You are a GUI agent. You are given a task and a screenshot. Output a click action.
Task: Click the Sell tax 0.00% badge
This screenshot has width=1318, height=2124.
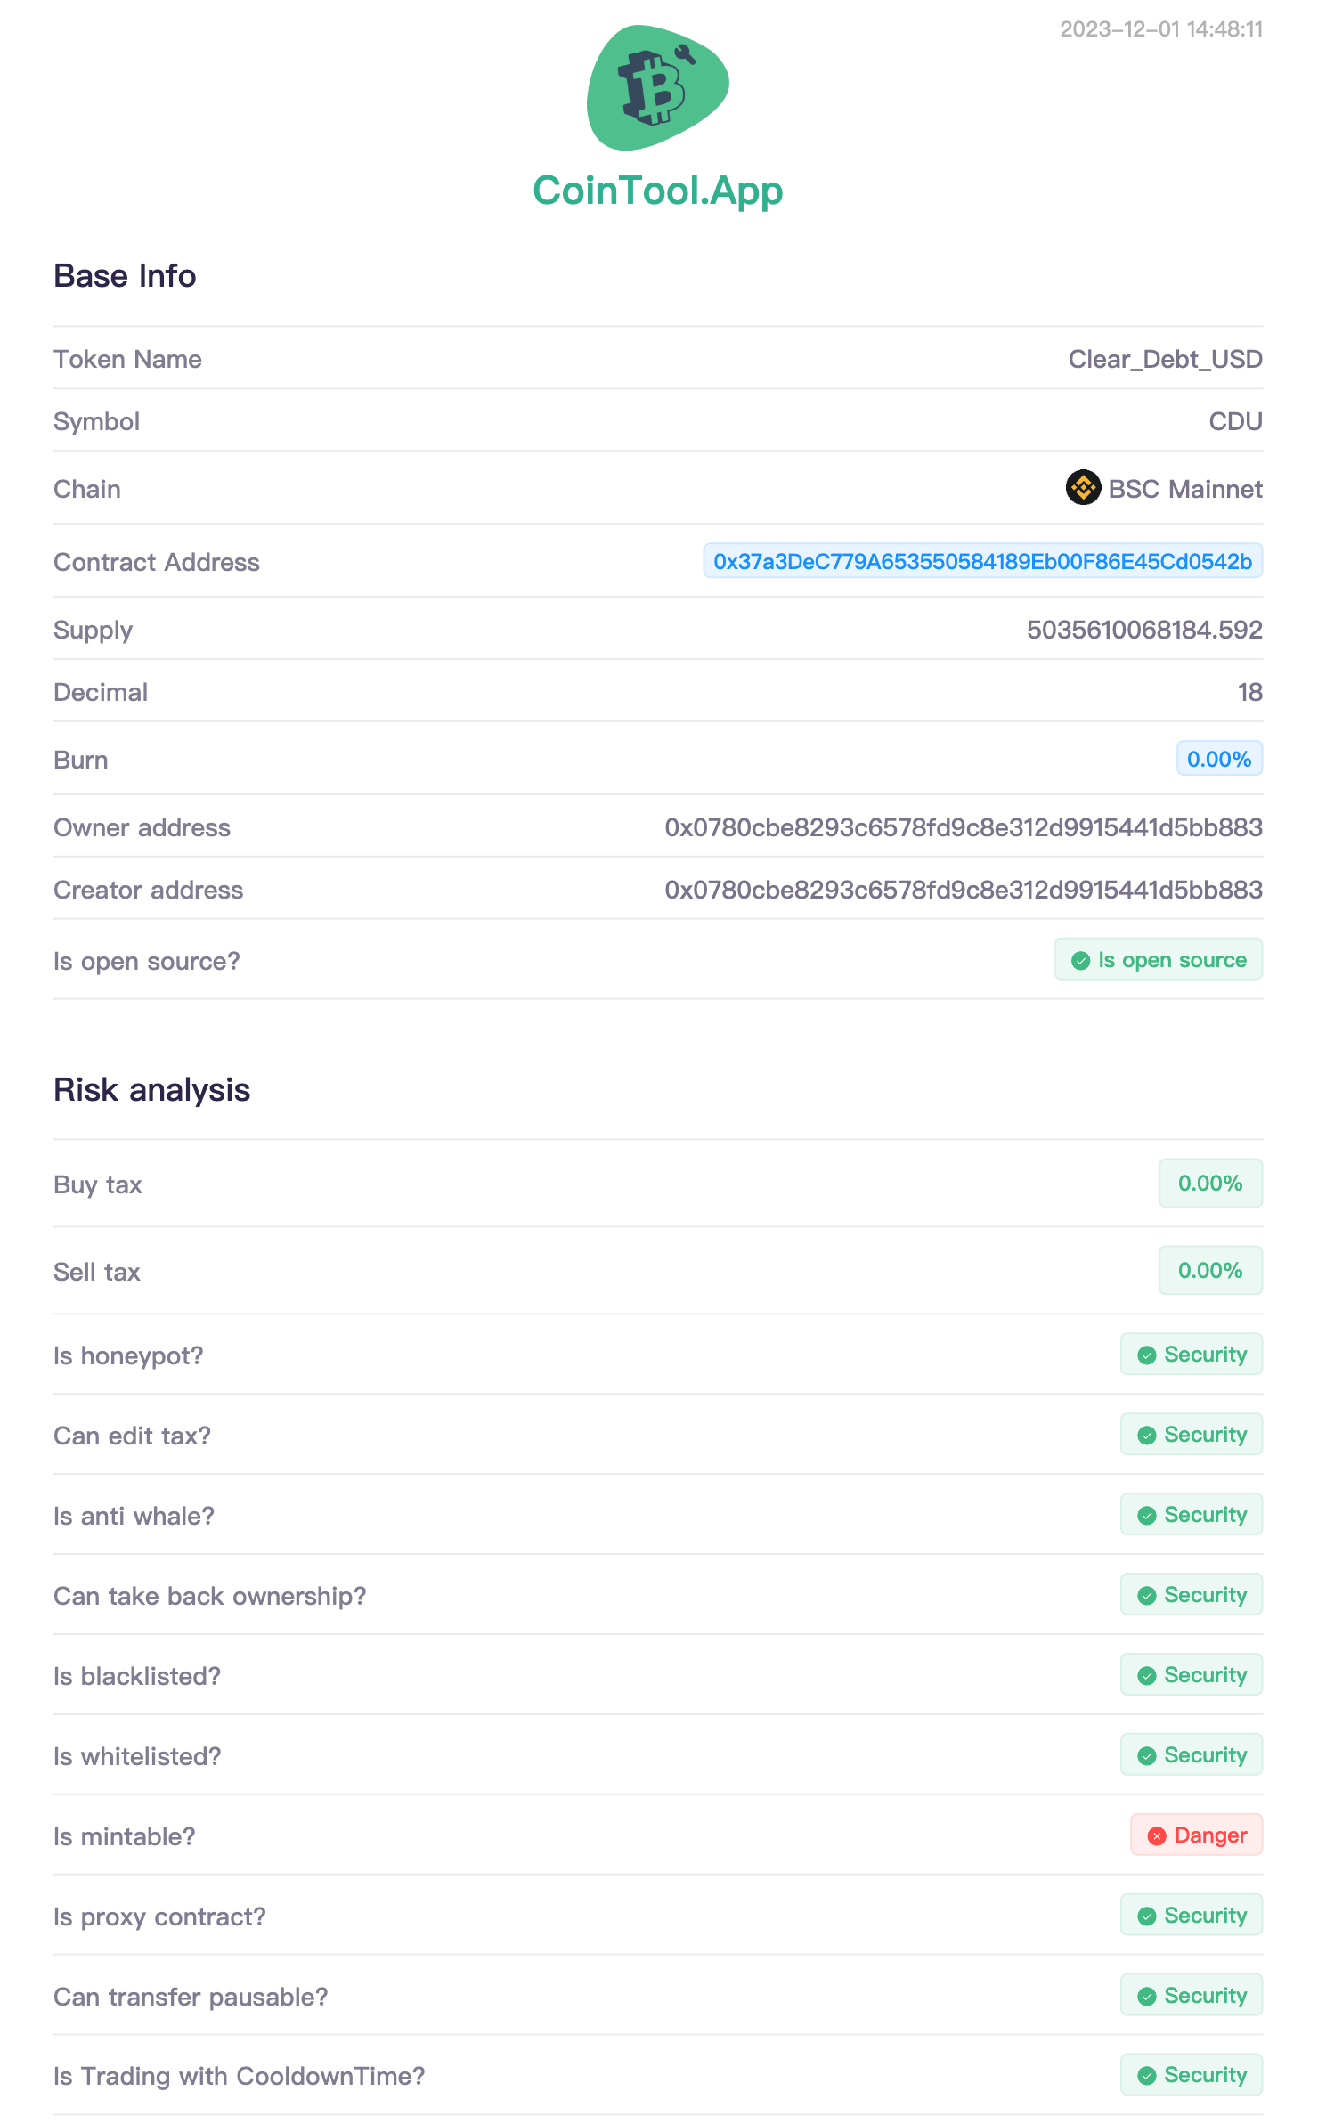point(1209,1271)
